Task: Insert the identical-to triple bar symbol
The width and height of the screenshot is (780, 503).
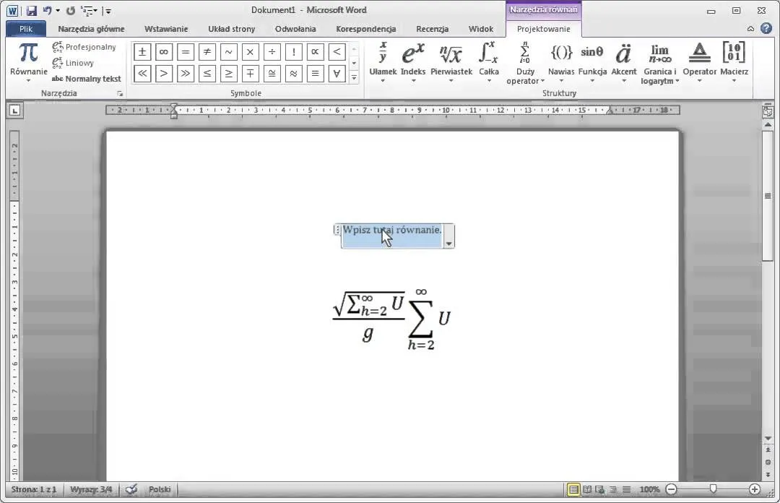Action: [315, 74]
